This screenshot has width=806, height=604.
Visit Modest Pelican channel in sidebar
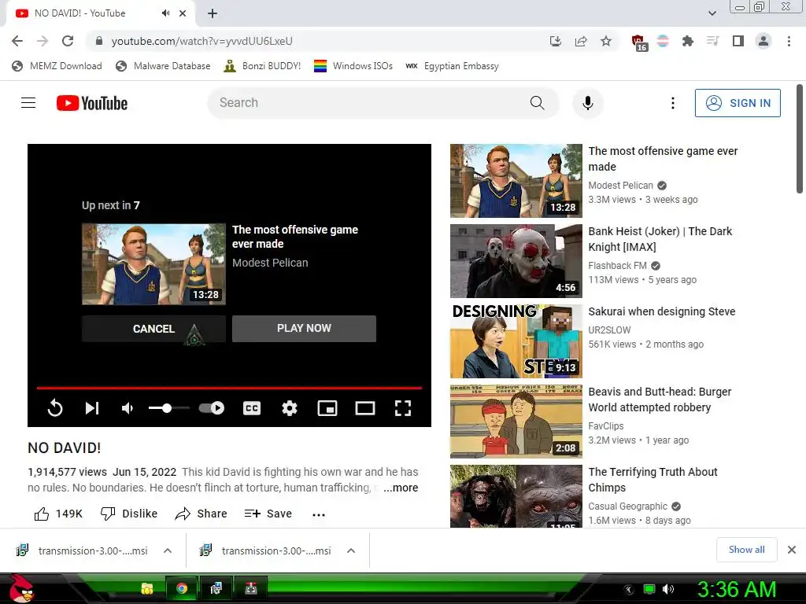pyautogui.click(x=620, y=186)
